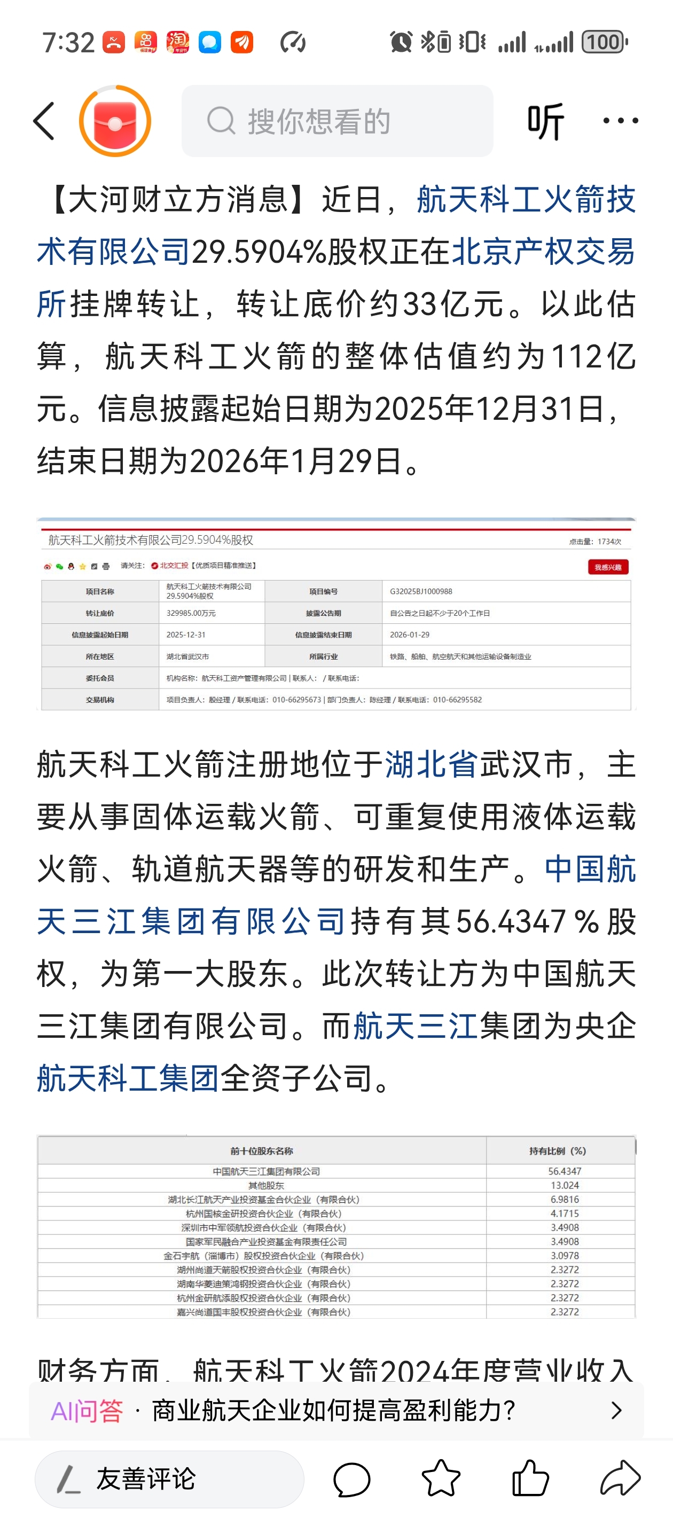Tap the orange-red bird app notification icon
673x1519 pixels.
(x=242, y=42)
